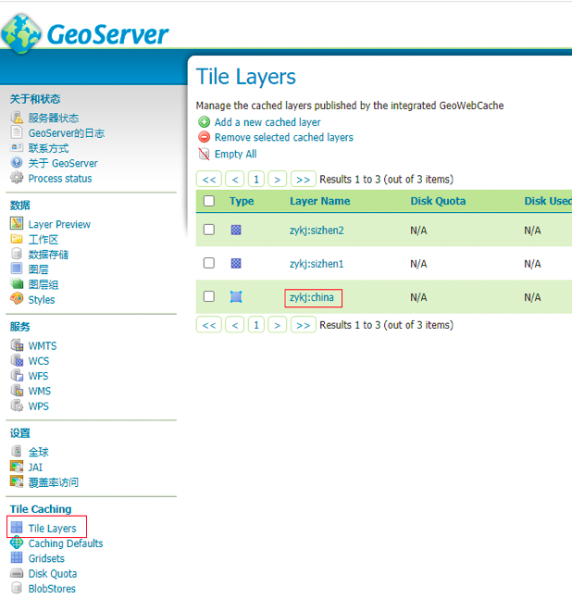Viewport: 572px width, 599px height.
Task: Click the green Add a new cached layer icon
Action: 204,122
